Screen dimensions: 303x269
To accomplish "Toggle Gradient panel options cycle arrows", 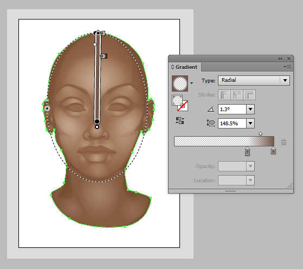I will point(172,67).
